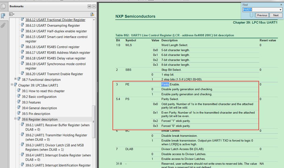Click bookmark icon beside 38.6.18 RS485 Delay value register

coord(22,58)
